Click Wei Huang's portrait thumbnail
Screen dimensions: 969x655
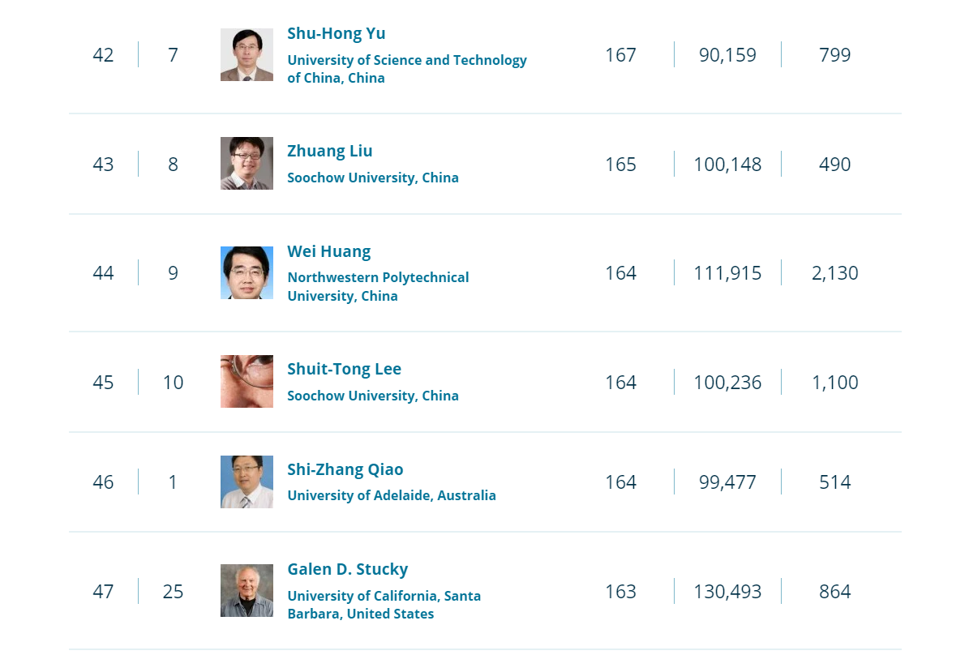point(247,272)
